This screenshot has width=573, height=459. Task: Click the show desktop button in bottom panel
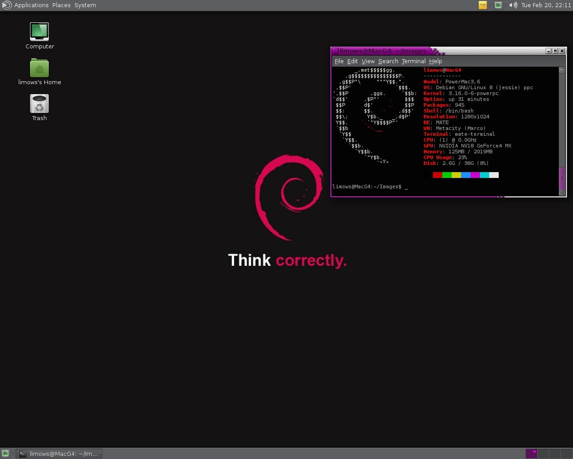coord(5,454)
